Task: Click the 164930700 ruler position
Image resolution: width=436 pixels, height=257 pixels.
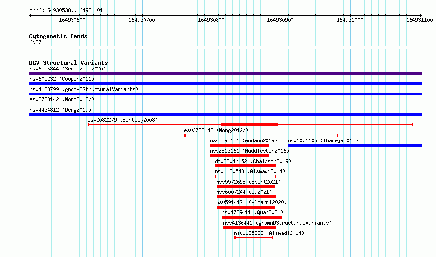Action: pyautogui.click(x=142, y=20)
